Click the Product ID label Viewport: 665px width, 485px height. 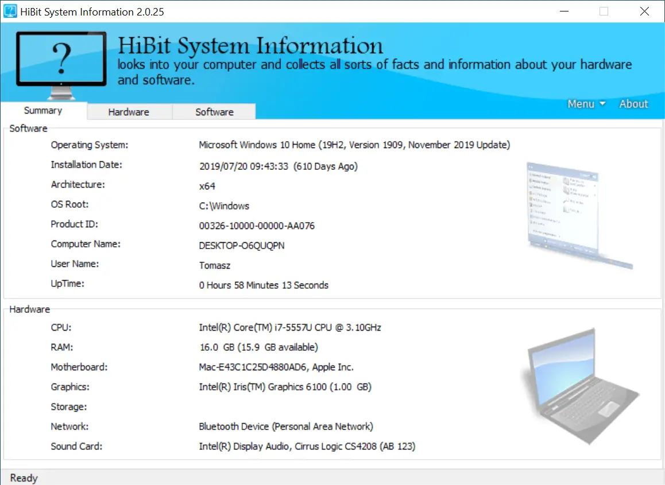coord(75,224)
